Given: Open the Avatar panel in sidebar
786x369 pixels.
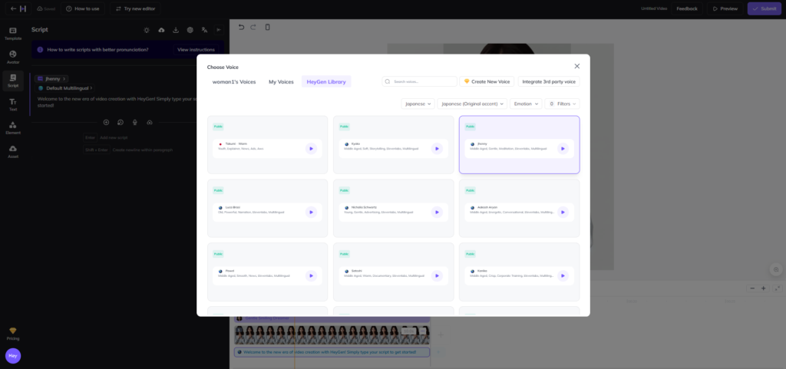Looking at the screenshot, I should [x=13, y=57].
